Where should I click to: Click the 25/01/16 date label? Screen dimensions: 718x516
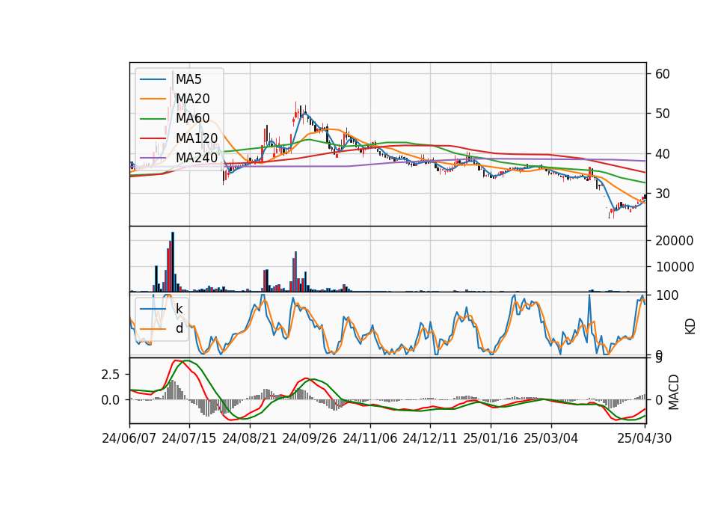pos(491,438)
